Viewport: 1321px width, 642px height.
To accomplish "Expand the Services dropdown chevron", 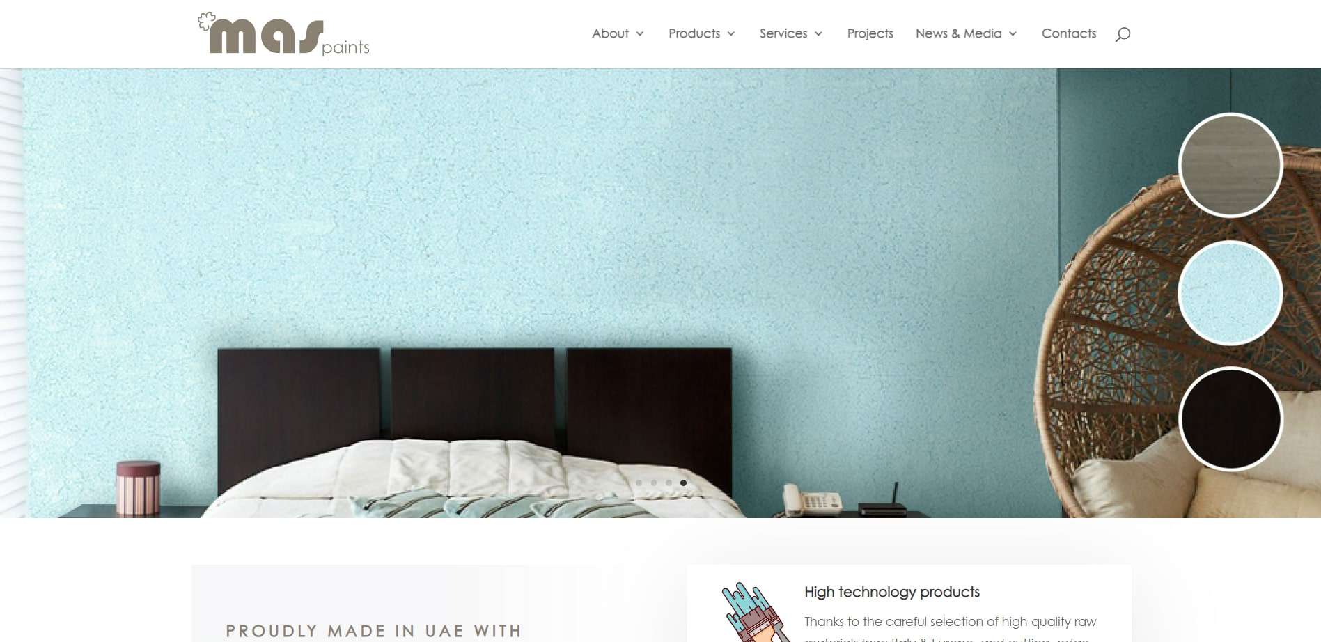I will click(819, 34).
